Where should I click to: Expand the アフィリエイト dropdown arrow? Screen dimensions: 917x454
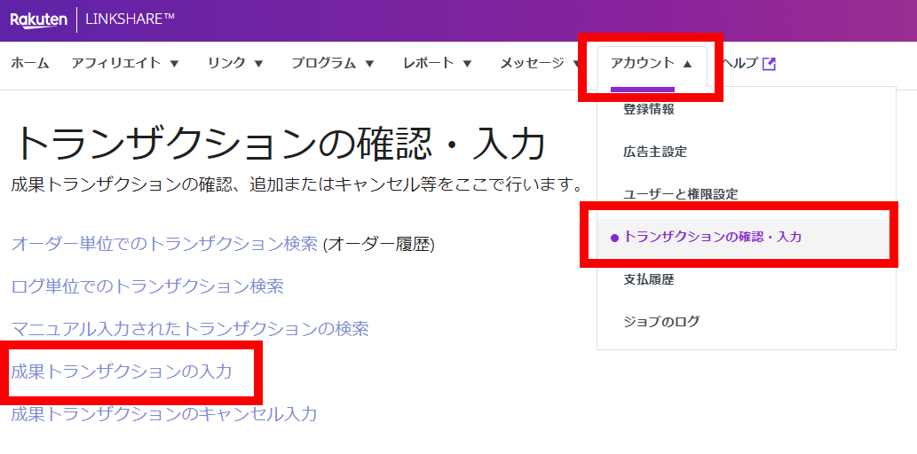(174, 64)
